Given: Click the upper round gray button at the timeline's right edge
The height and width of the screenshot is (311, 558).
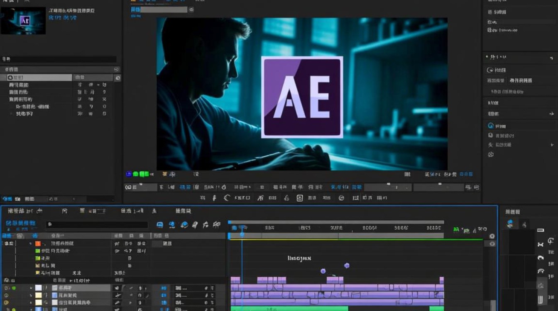Looking at the screenshot, I should coord(492,236).
